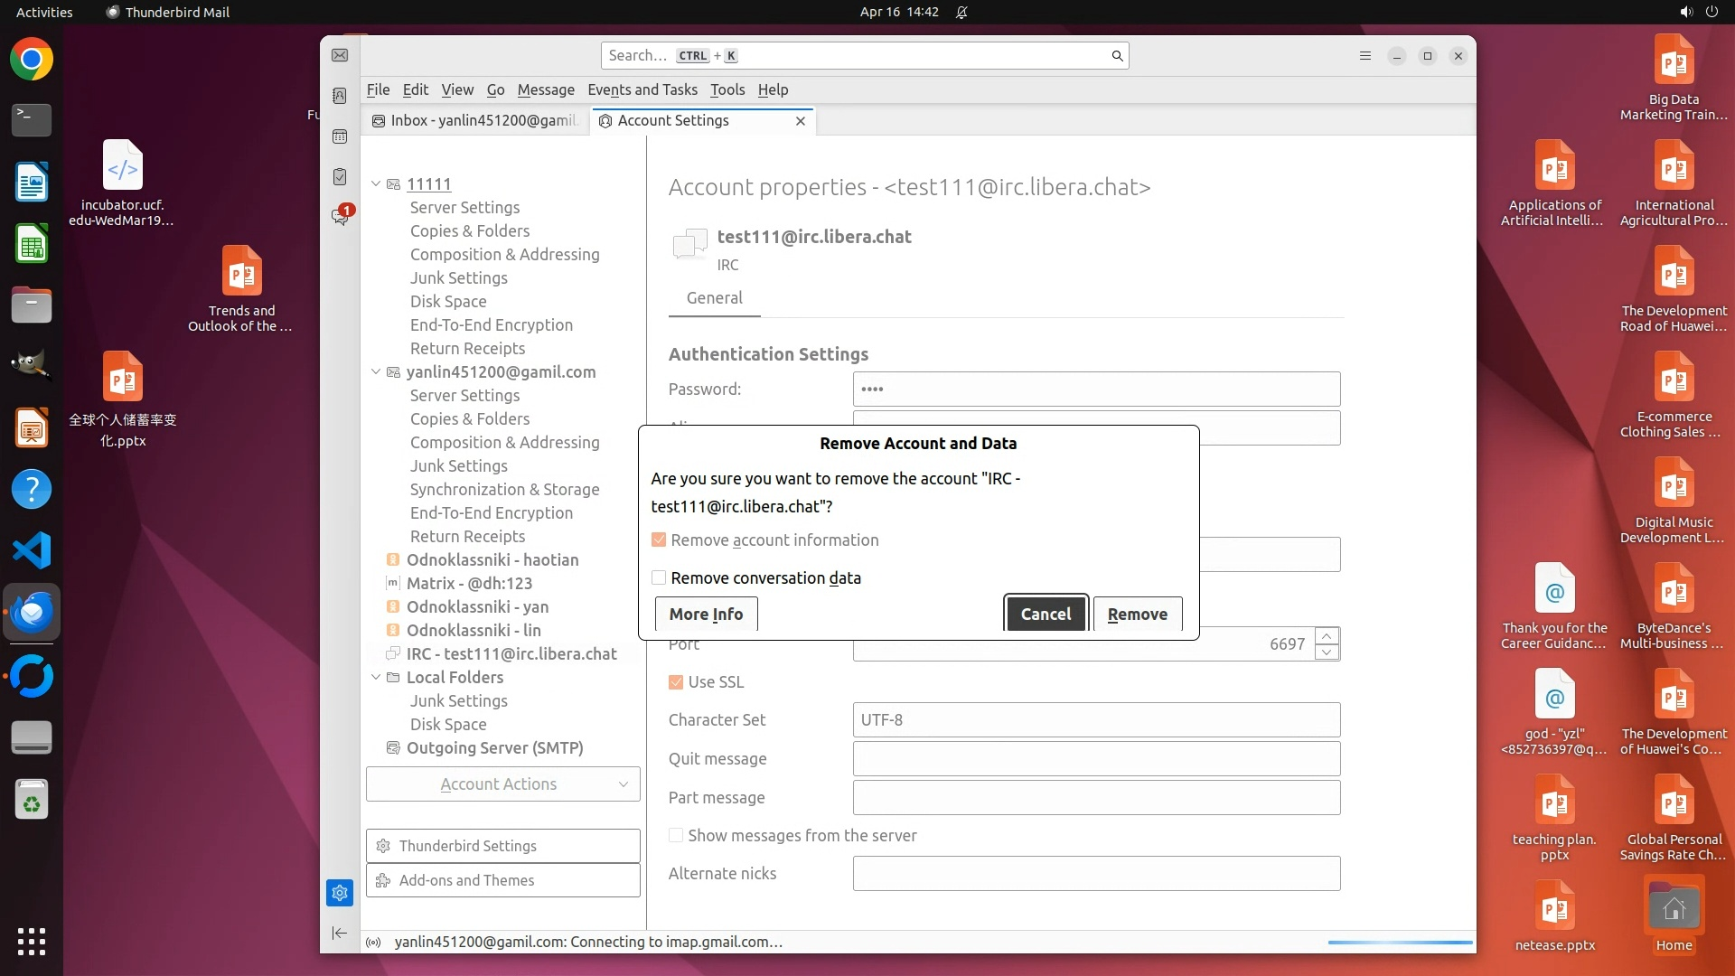Click the search magnifier icon

pyautogui.click(x=1117, y=56)
